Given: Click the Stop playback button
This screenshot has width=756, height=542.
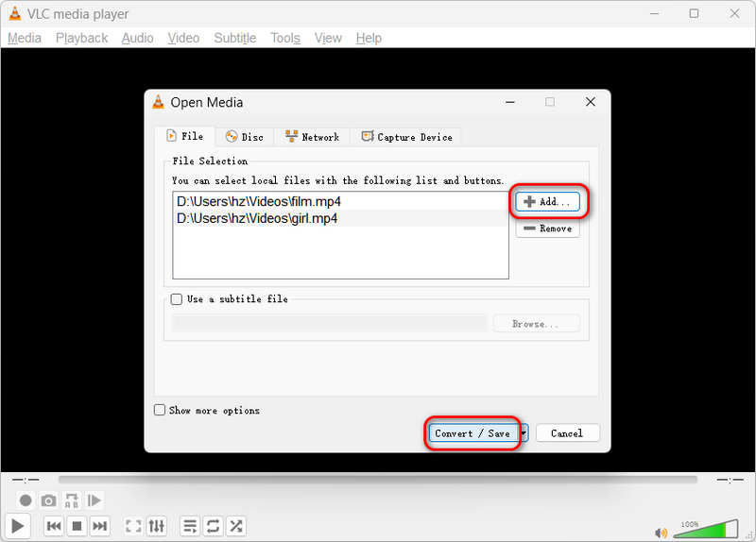Looking at the screenshot, I should pyautogui.click(x=77, y=526).
